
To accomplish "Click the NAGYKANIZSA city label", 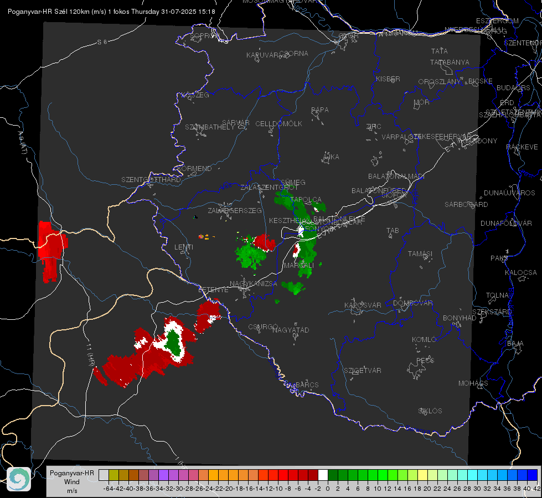I will (x=254, y=283).
